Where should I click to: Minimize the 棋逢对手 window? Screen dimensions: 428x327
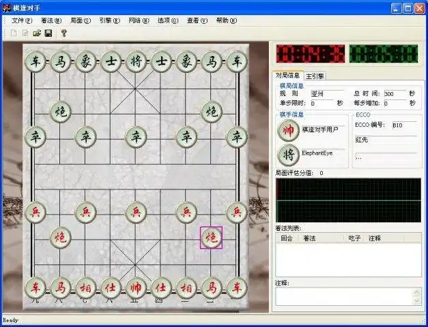point(396,8)
